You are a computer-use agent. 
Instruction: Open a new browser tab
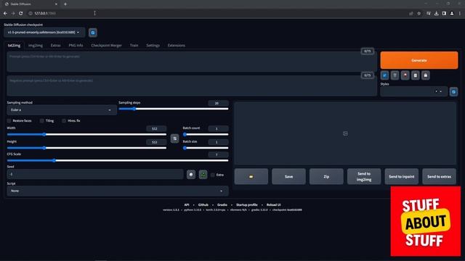click(x=65, y=4)
